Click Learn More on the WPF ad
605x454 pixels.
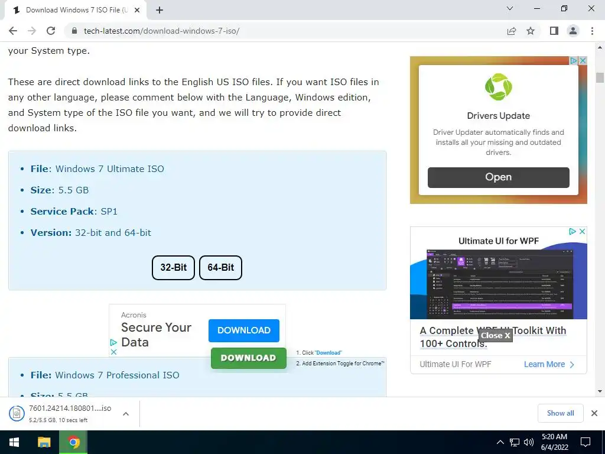click(549, 364)
